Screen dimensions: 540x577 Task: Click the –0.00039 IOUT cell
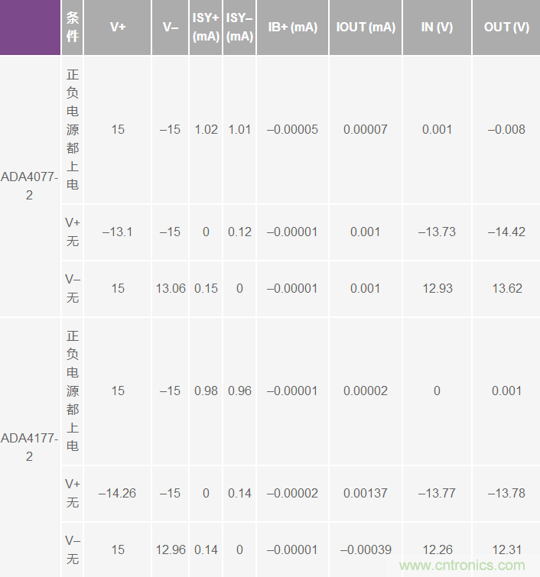coord(366,549)
